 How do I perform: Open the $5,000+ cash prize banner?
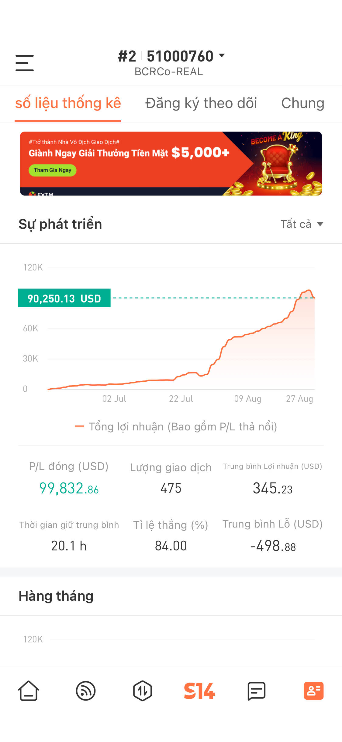171,163
